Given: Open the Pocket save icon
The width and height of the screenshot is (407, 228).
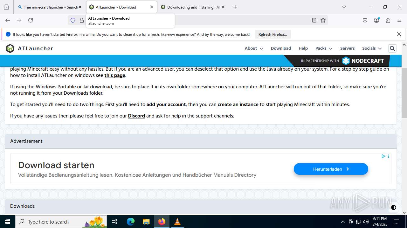Looking at the screenshot, I should tap(365, 20).
